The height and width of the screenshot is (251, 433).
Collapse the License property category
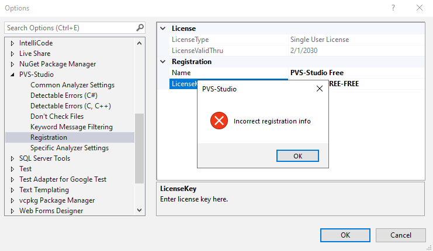(163, 29)
